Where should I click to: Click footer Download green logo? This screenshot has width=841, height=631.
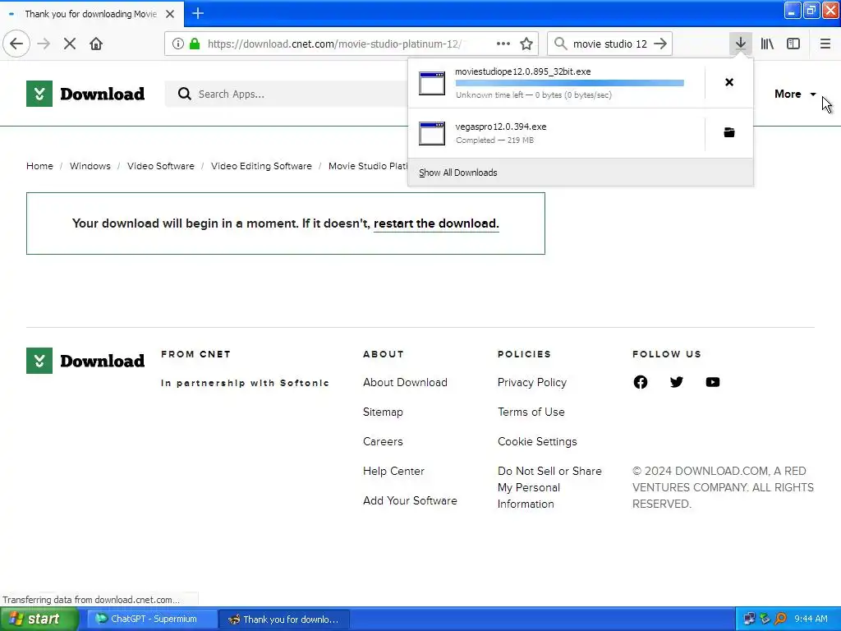pyautogui.click(x=39, y=361)
